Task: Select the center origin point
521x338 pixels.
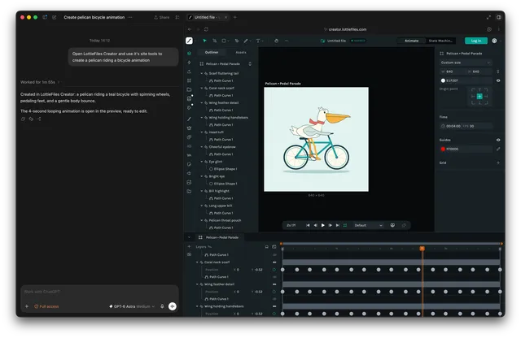Action: (479, 96)
